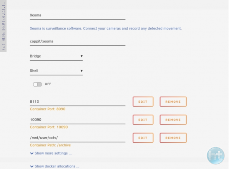The image size is (229, 169).
Task: Click the 8113 host port field
Action: click(x=78, y=102)
